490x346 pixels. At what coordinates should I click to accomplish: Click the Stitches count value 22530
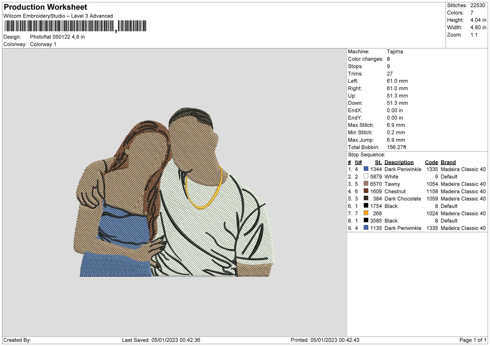tap(477, 5)
